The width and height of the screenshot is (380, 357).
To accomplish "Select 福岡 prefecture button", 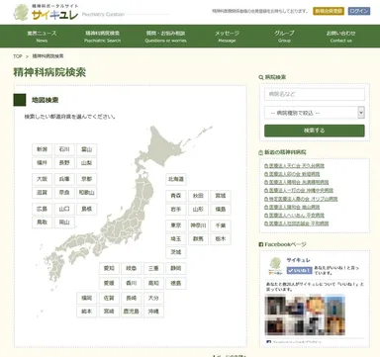I will [x=87, y=298].
